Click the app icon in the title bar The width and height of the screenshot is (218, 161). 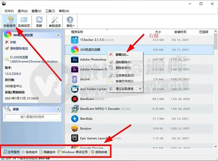coord(4,3)
